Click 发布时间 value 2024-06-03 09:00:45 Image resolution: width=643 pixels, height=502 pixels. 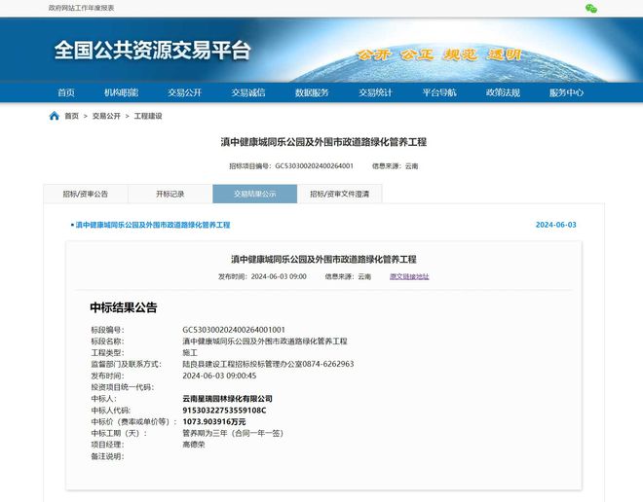[219, 376]
